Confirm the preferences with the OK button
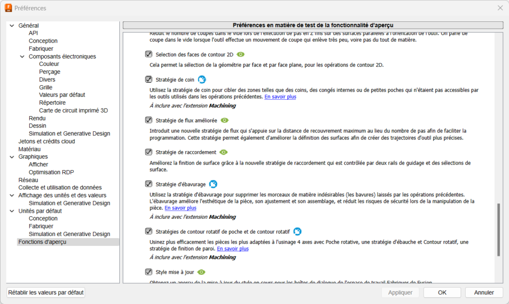Image resolution: width=509 pixels, height=304 pixels. [x=442, y=293]
